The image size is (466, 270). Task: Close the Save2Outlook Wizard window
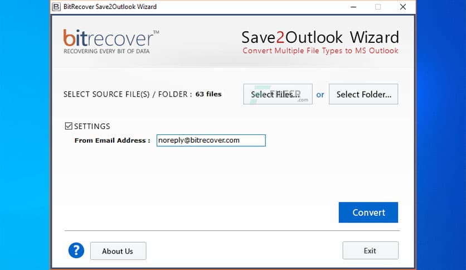coord(403,7)
